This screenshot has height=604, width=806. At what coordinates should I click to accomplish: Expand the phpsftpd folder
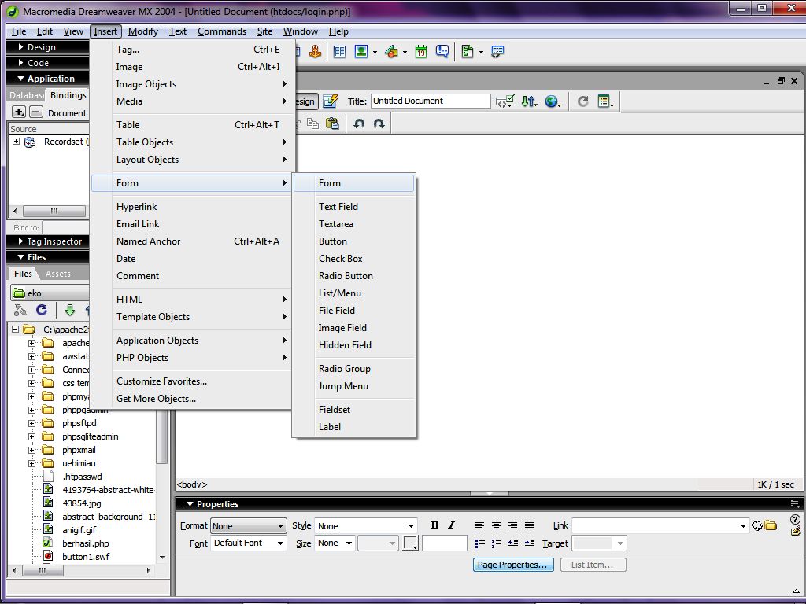[x=31, y=423]
